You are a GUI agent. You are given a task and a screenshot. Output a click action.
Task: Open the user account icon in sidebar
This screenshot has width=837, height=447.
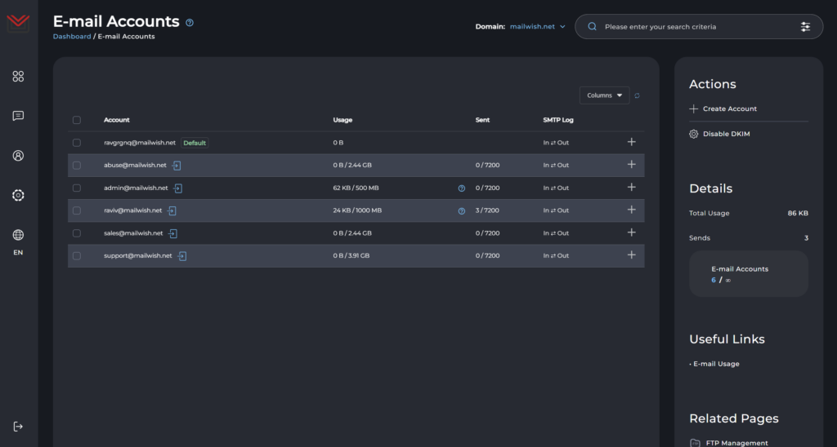tap(18, 156)
